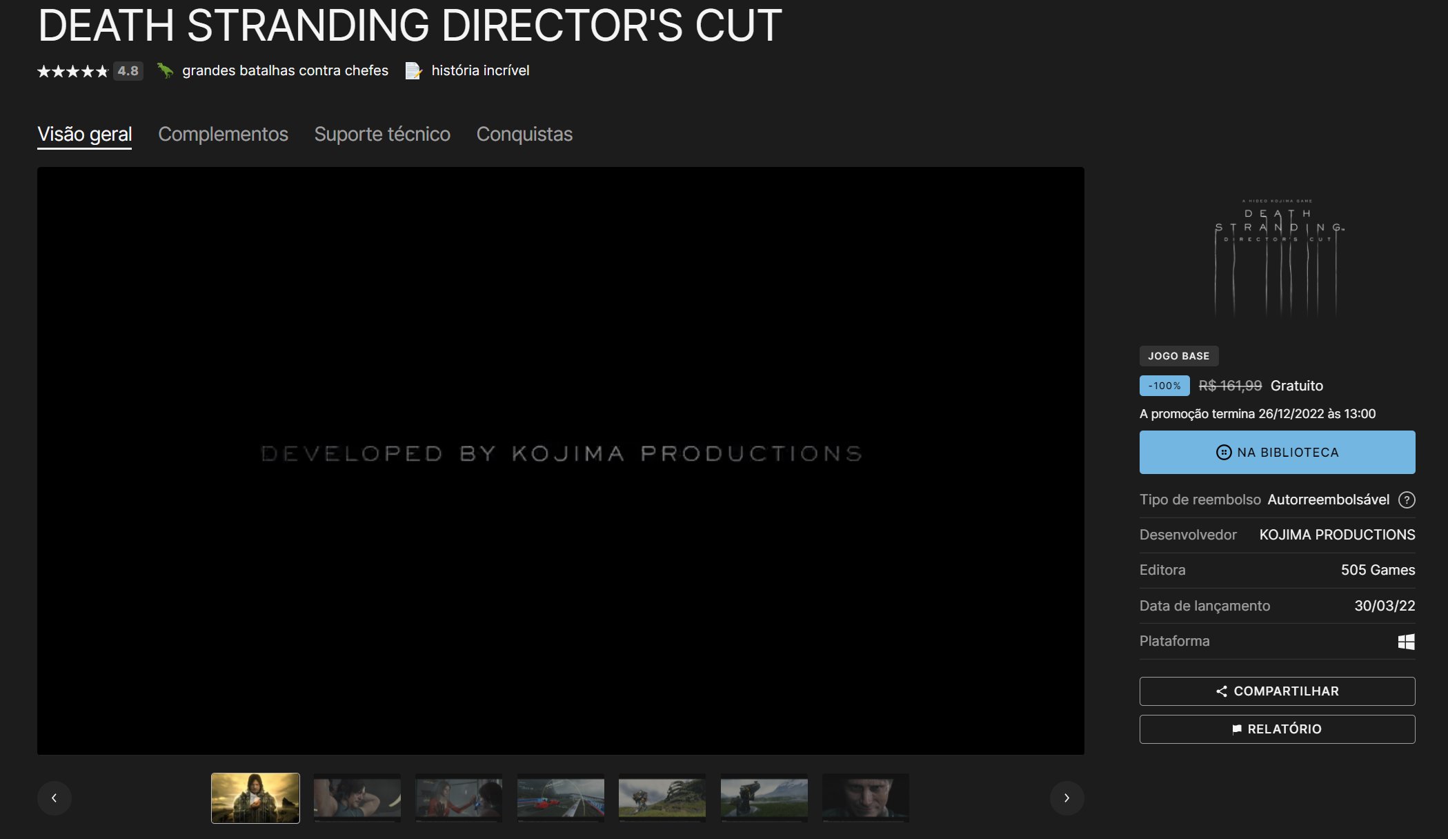
Task: Switch to Suporte técnico tab
Action: (x=382, y=134)
